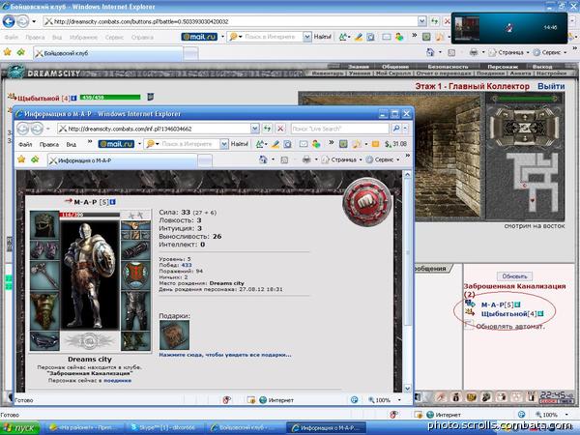Expand 'Сервис' dropdown in info window toolbar
Screen dimensions: 580x435
[x=397, y=159]
